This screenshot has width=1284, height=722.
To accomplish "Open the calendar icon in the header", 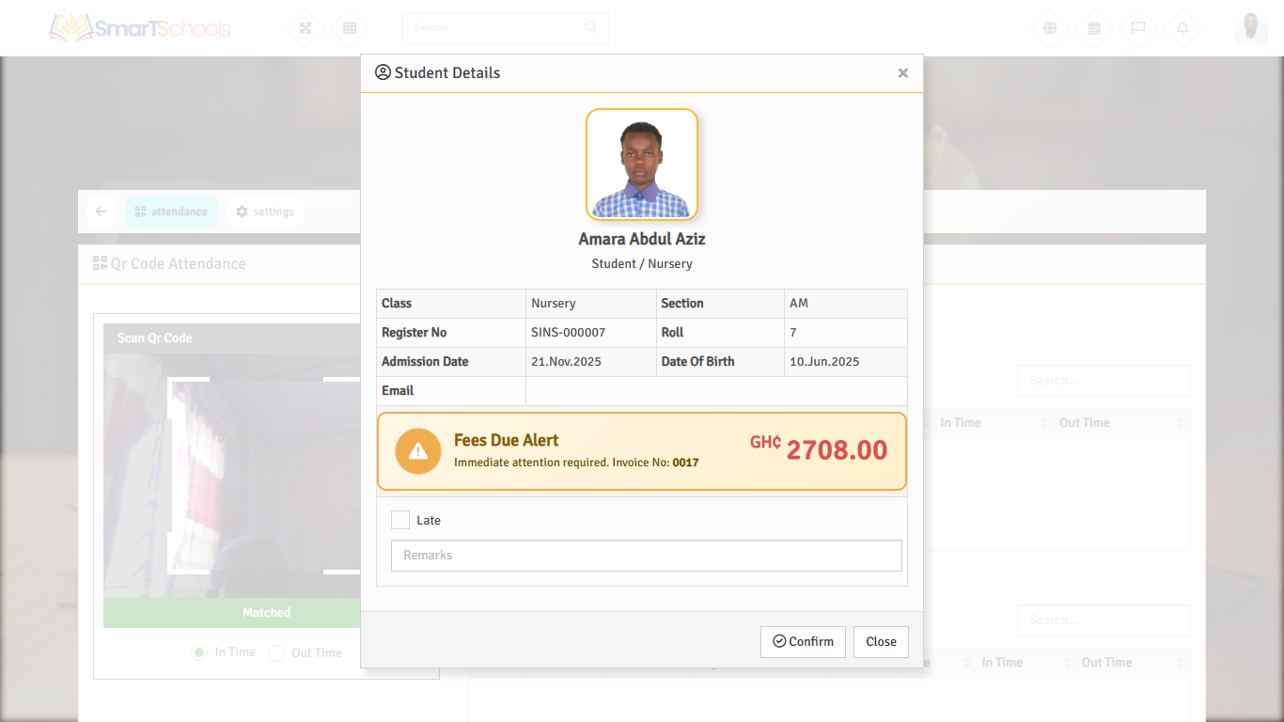I will pyautogui.click(x=1094, y=28).
